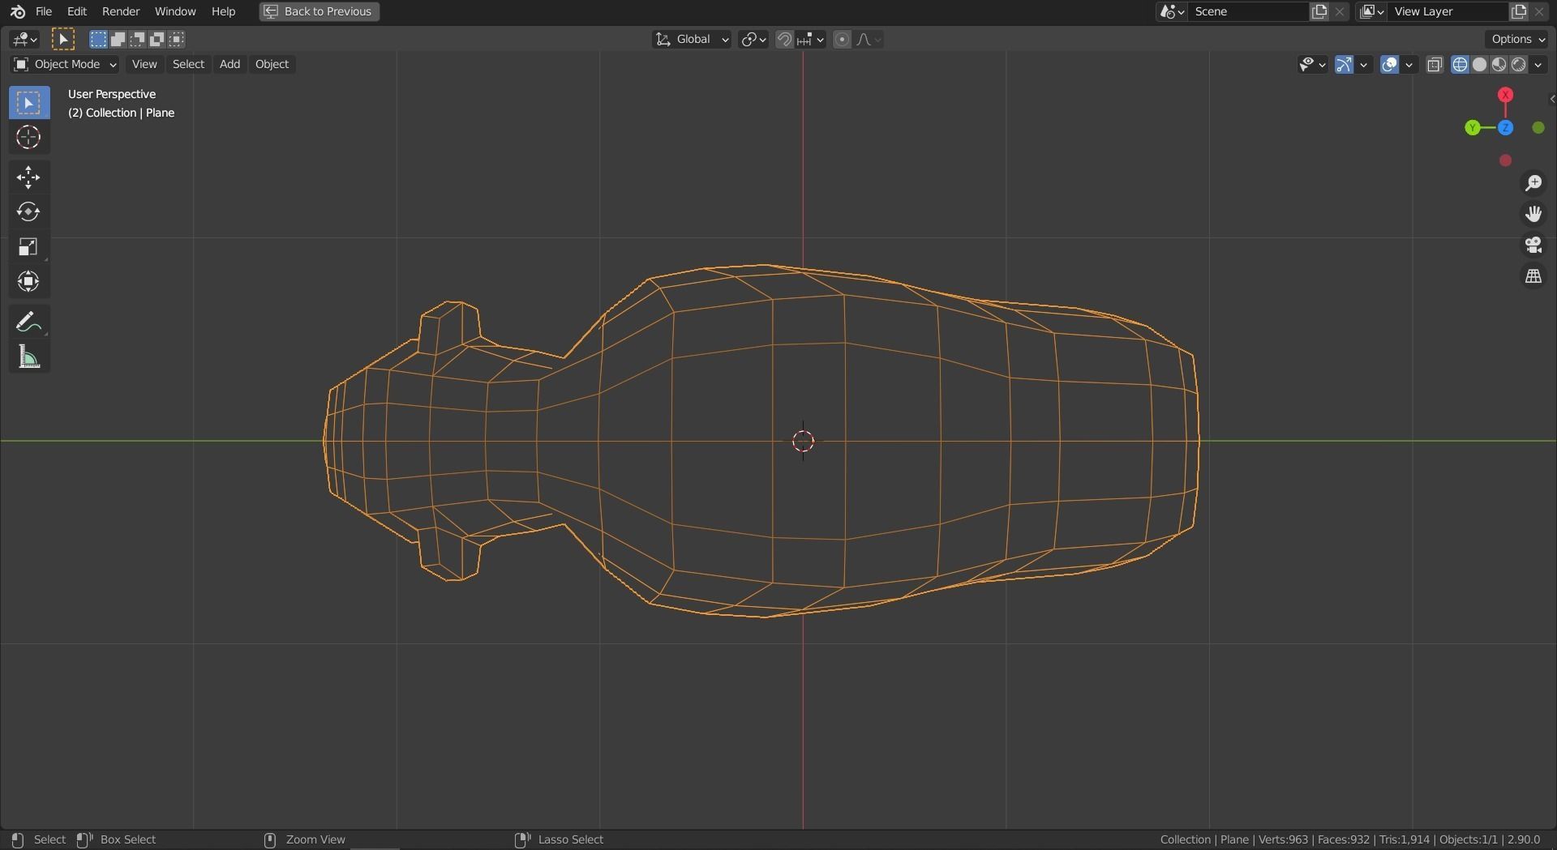Set selection mode to Intersect selection
The width and height of the screenshot is (1557, 850).
(x=176, y=39)
